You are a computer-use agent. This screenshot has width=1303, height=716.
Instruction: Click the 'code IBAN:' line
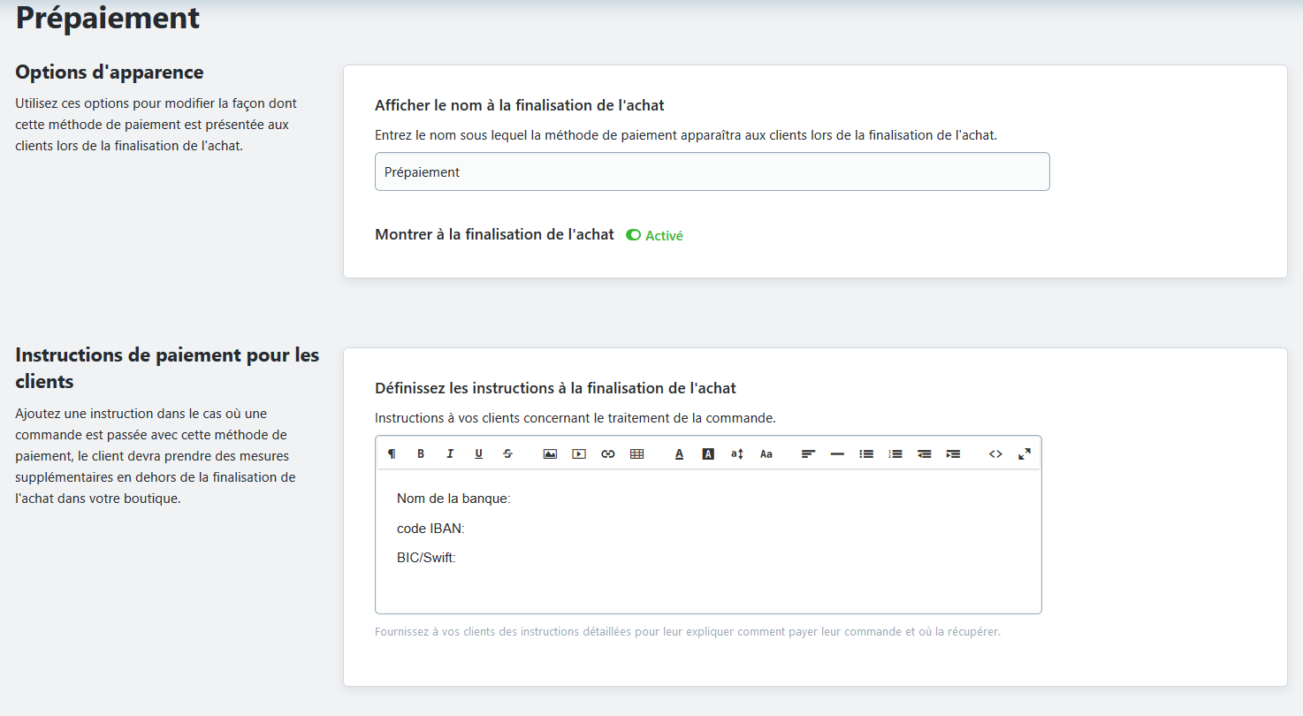pyautogui.click(x=431, y=529)
